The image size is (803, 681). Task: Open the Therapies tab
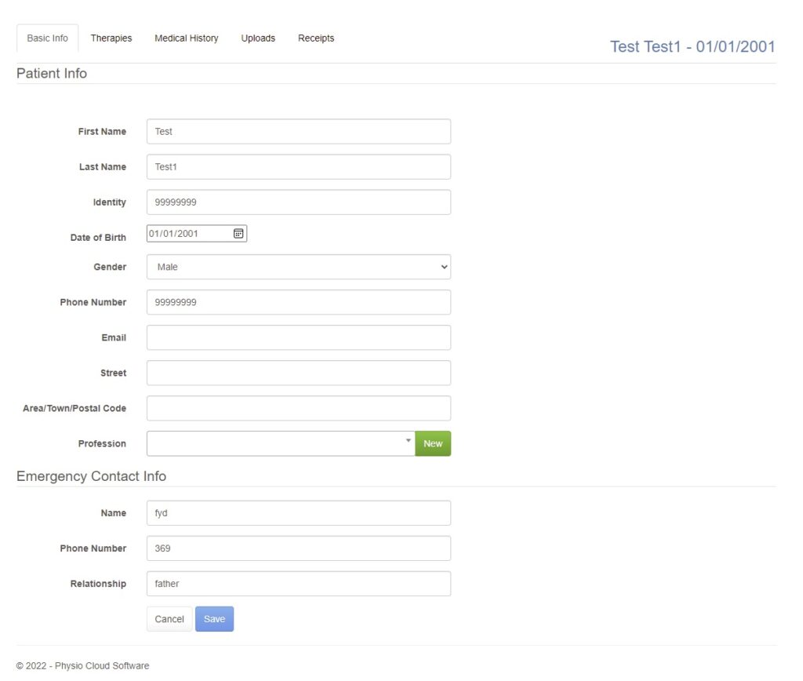coord(111,38)
